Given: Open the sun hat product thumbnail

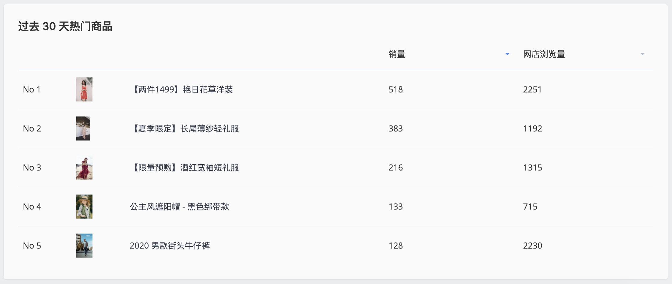Looking at the screenshot, I should pos(84,207).
